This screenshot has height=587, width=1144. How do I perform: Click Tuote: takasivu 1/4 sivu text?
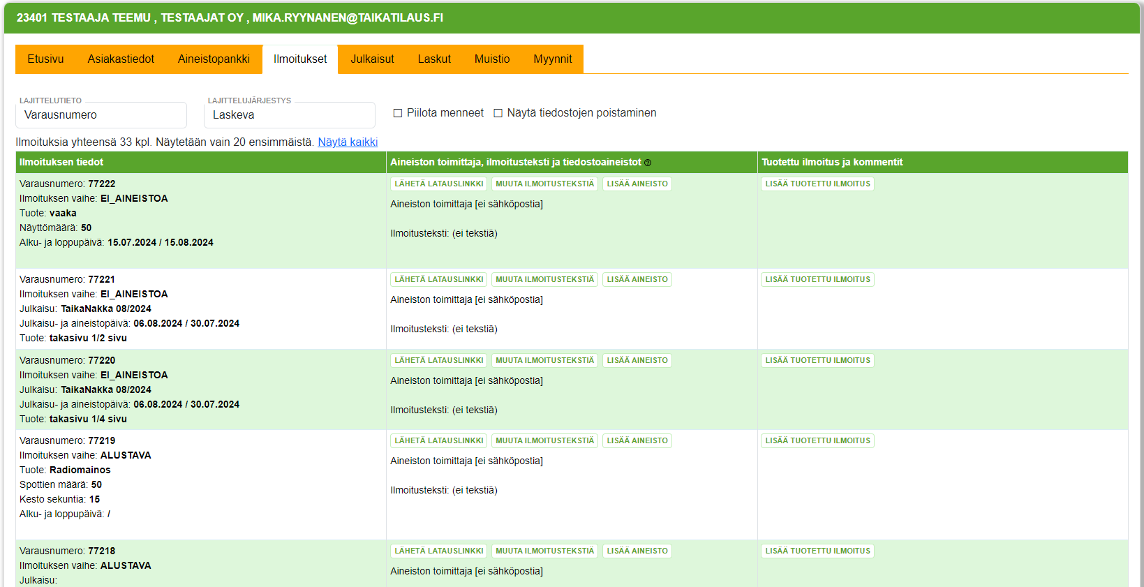coord(73,419)
